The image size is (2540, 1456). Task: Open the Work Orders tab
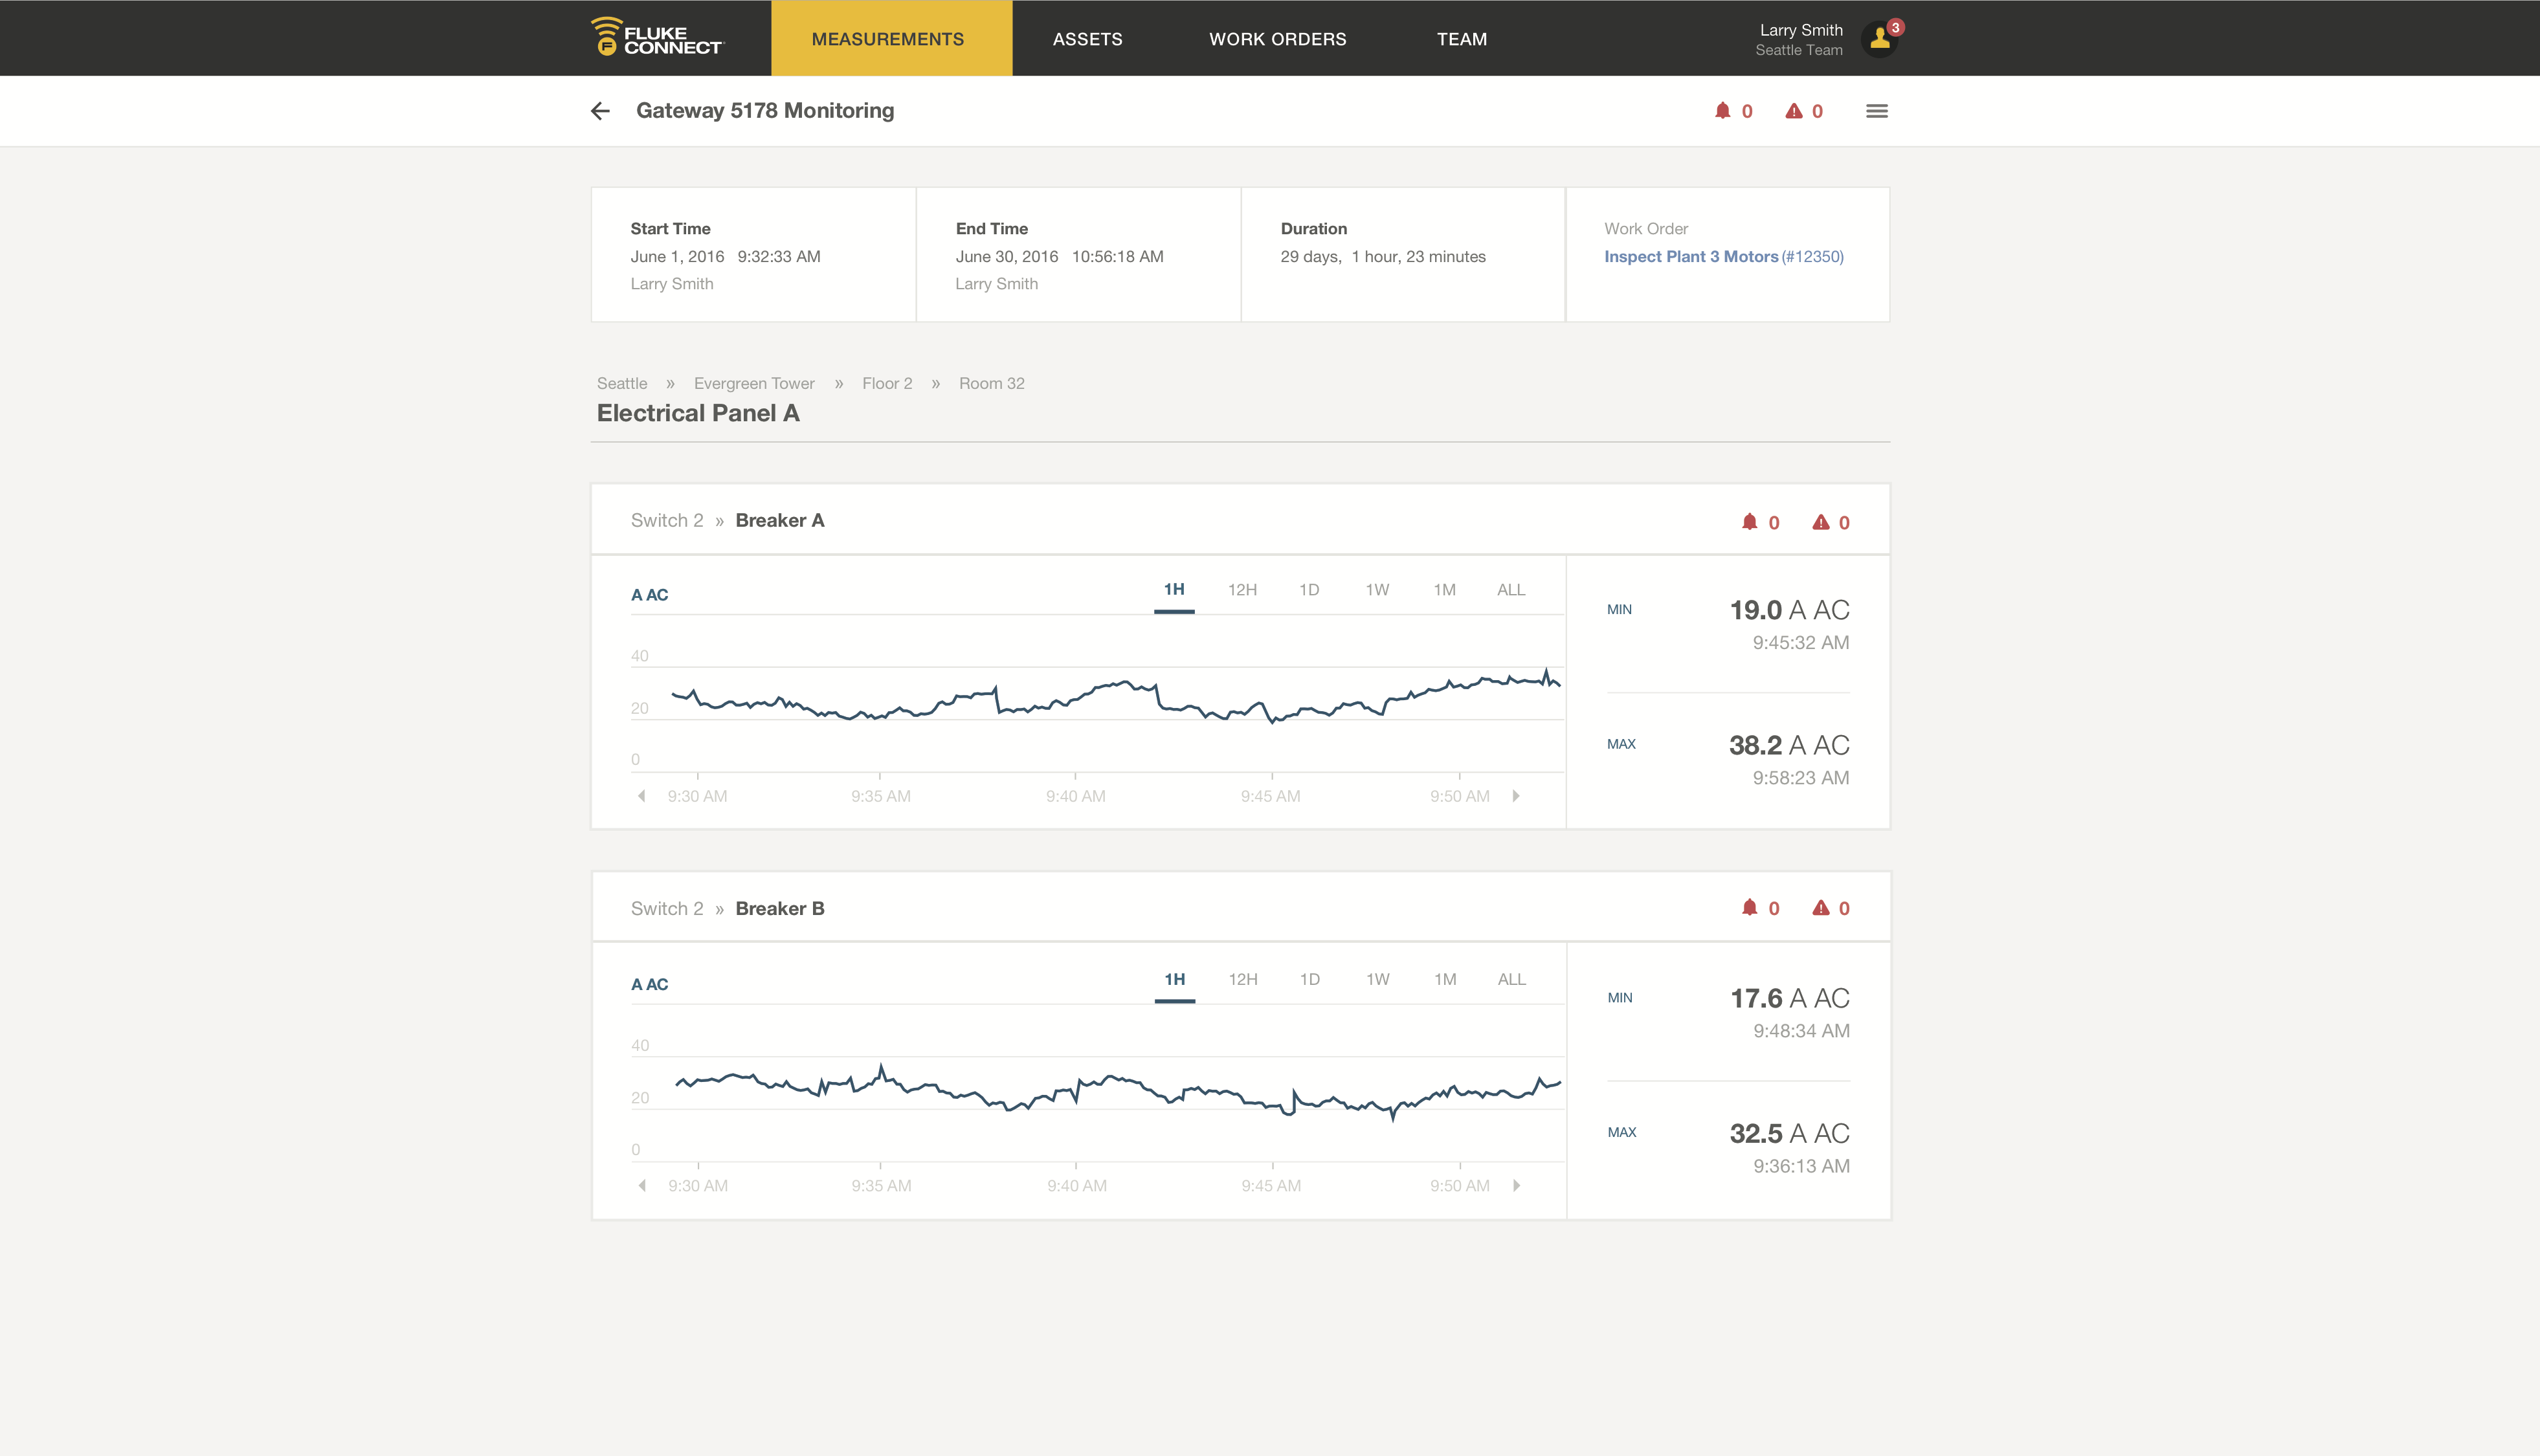[1277, 39]
